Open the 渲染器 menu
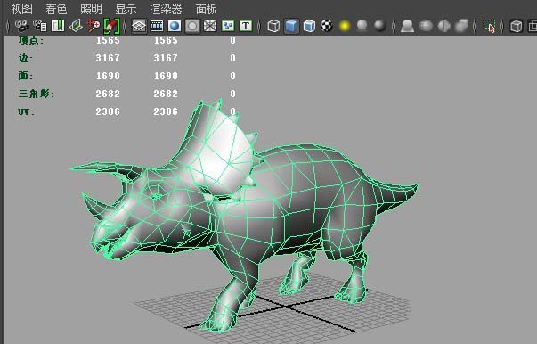Viewport: 537px width, 344px height. pyautogui.click(x=166, y=9)
